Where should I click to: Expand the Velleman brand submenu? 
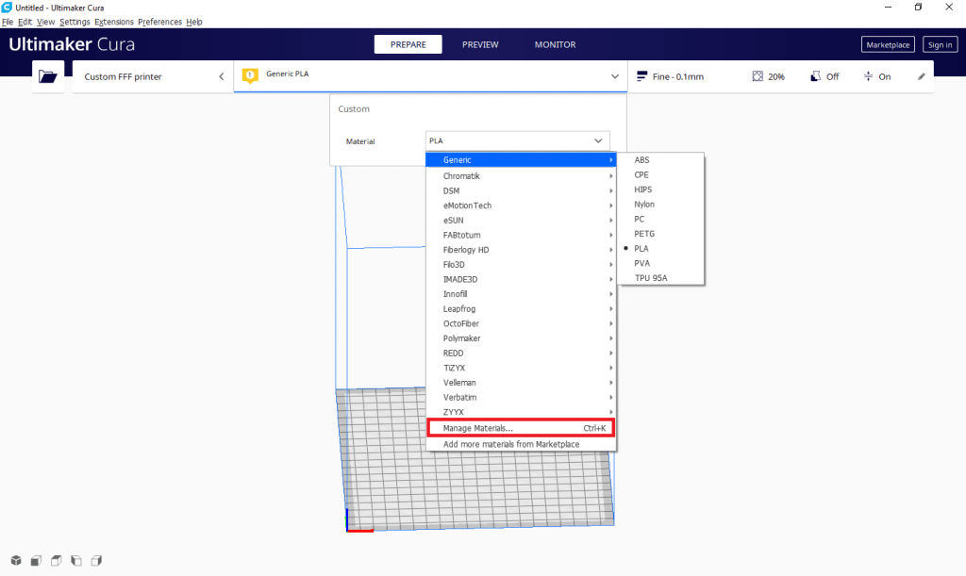(521, 383)
